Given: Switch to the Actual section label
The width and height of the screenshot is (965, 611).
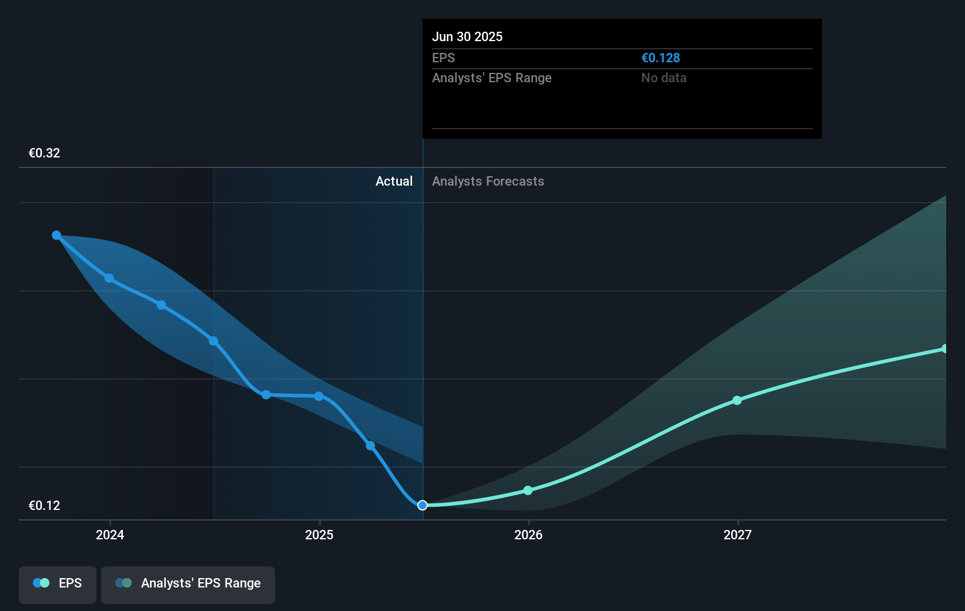Looking at the screenshot, I should click(394, 181).
